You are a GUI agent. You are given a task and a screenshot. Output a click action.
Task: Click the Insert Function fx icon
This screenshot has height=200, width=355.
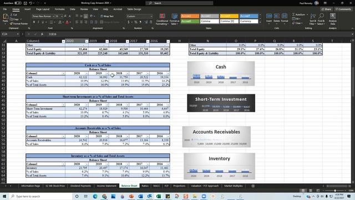[x=42, y=34]
